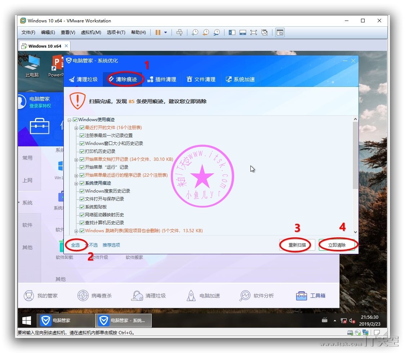Switch to 清理垃圾 tab

click(x=83, y=79)
